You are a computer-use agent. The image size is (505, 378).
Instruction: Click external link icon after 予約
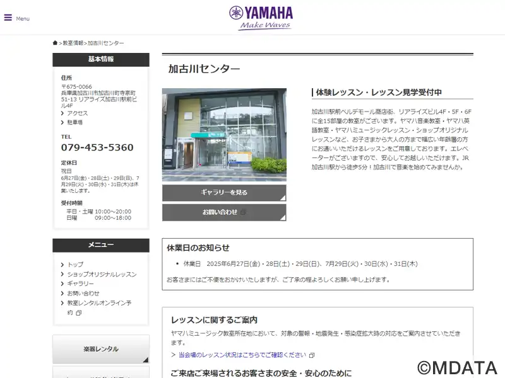78,312
